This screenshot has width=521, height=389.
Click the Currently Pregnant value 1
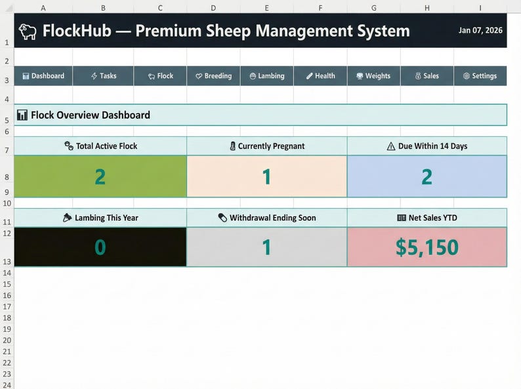pos(267,176)
